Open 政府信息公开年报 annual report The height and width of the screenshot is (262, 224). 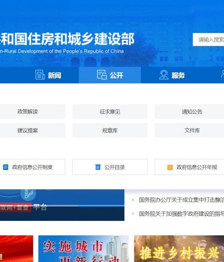(189, 167)
